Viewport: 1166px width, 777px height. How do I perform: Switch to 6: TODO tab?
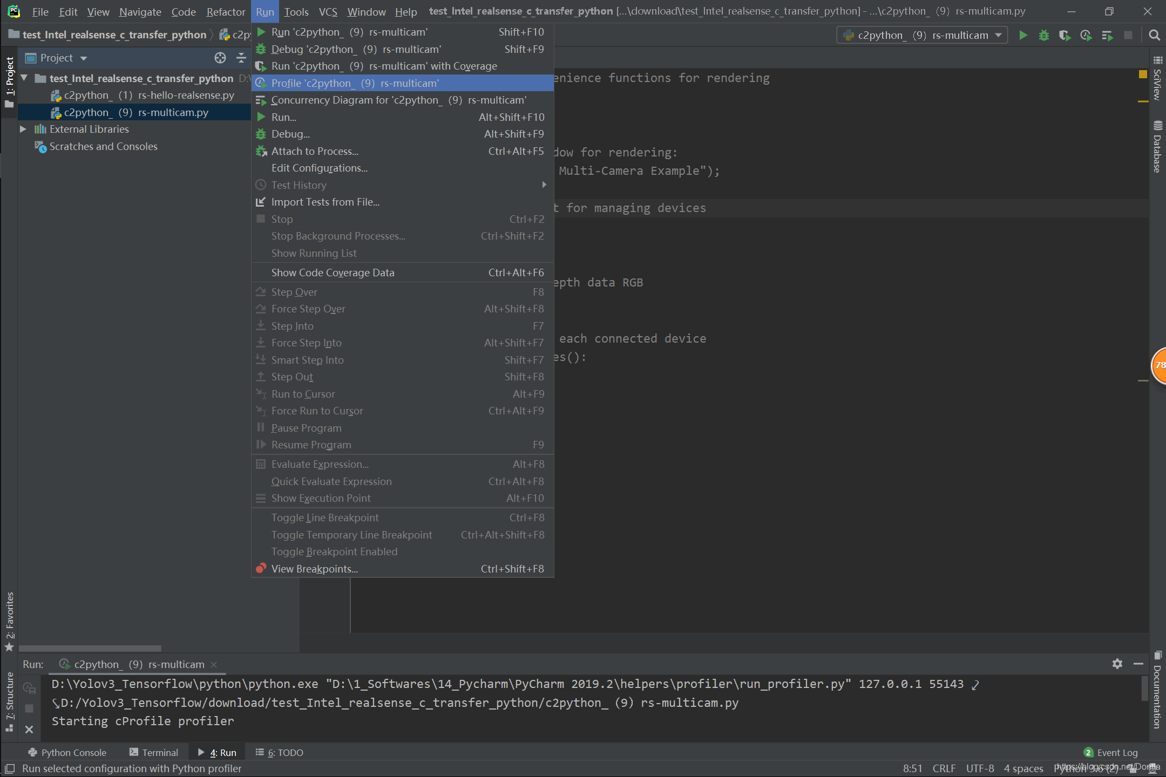pos(280,752)
